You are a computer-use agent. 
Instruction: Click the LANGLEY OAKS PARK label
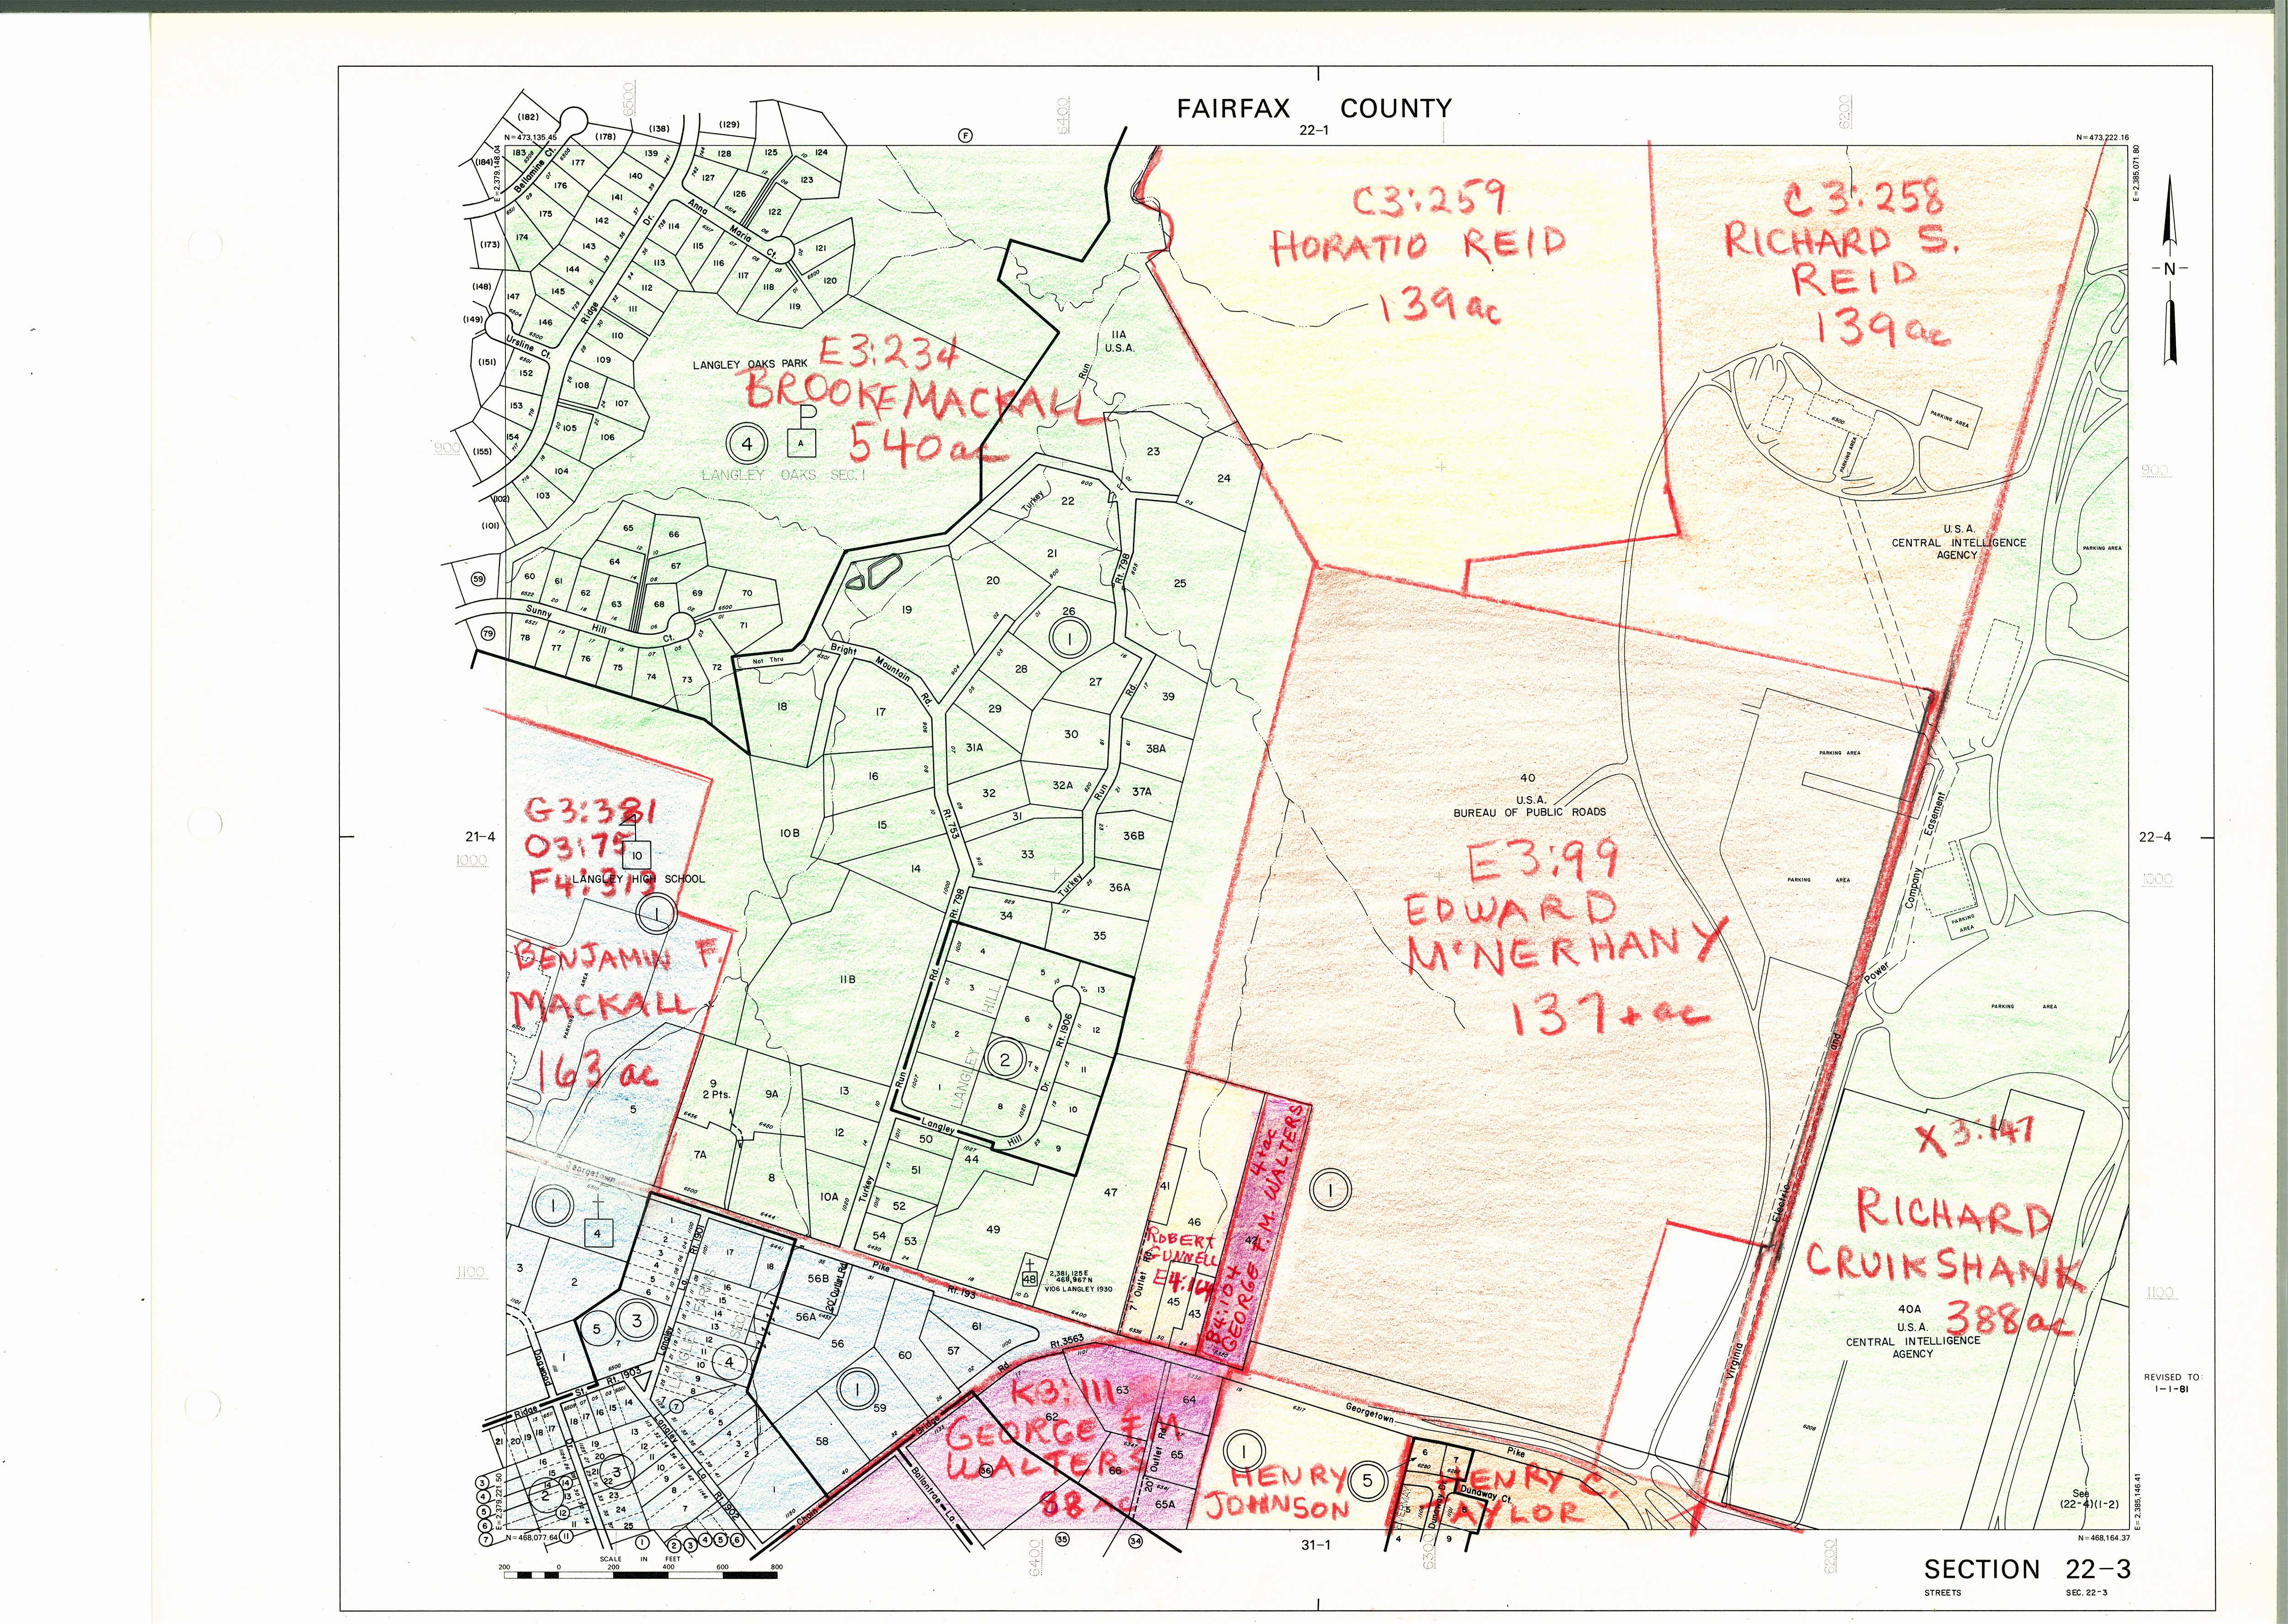pos(750,365)
